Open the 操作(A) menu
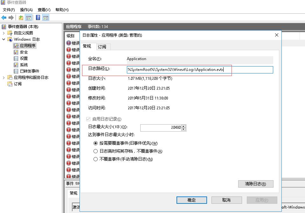The image size is (305, 213). (x=26, y=10)
